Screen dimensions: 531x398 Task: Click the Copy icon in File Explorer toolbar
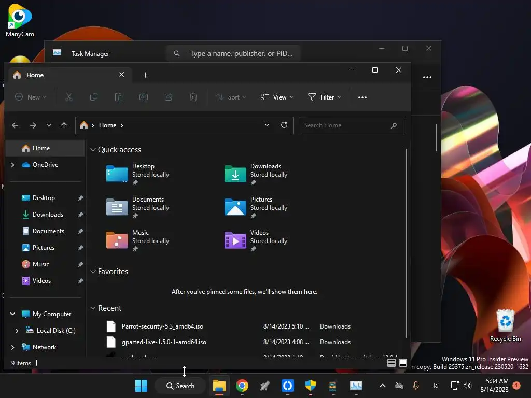tap(94, 97)
